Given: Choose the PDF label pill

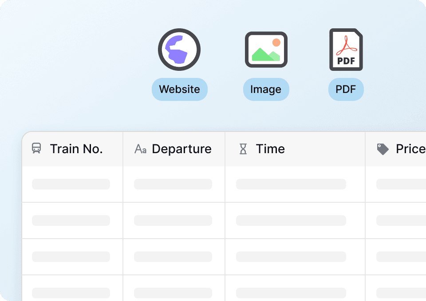Looking at the screenshot, I should point(346,89).
